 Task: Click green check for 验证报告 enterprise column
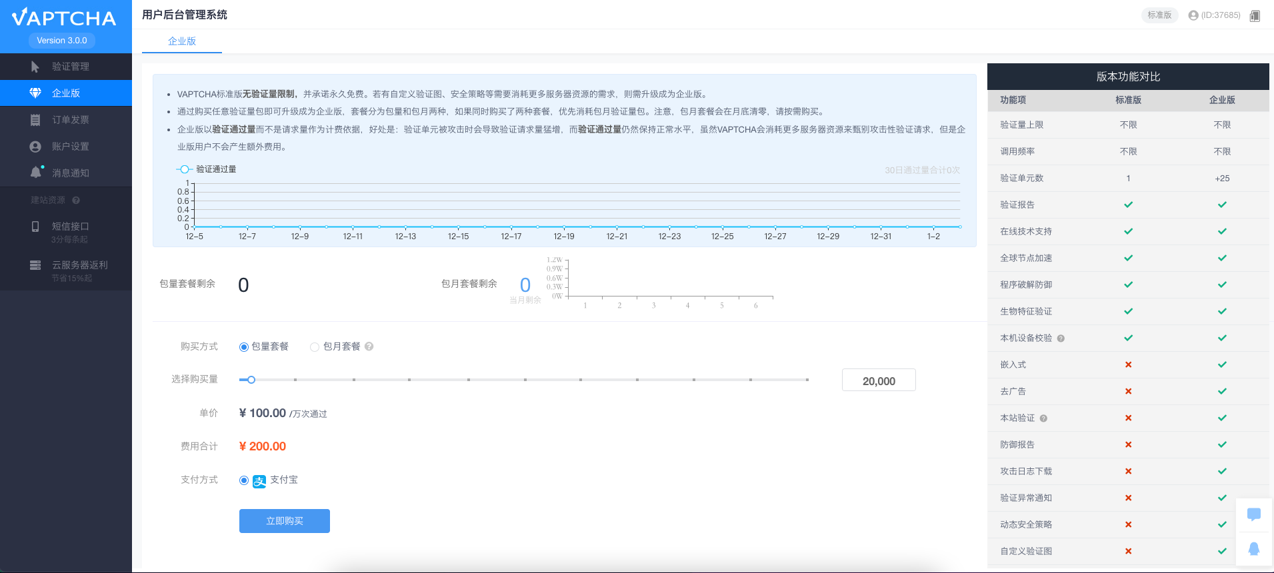(1222, 205)
